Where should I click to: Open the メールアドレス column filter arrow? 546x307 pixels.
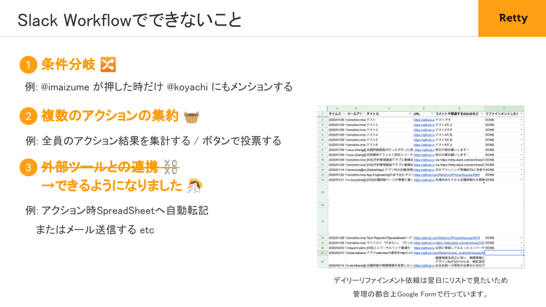pyautogui.click(x=363, y=114)
